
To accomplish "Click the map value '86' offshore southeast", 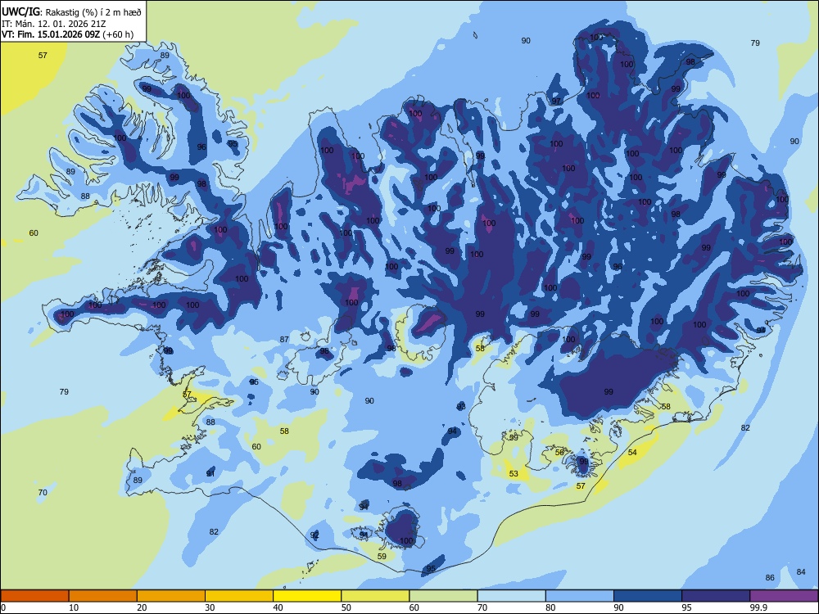I will pyautogui.click(x=770, y=577).
